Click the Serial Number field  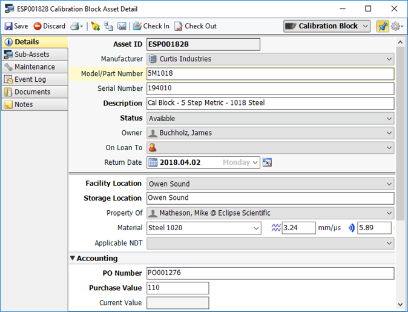271,88
